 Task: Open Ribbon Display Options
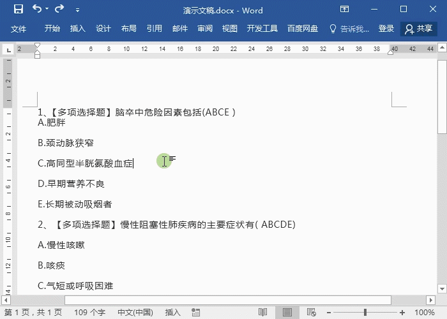[344, 10]
